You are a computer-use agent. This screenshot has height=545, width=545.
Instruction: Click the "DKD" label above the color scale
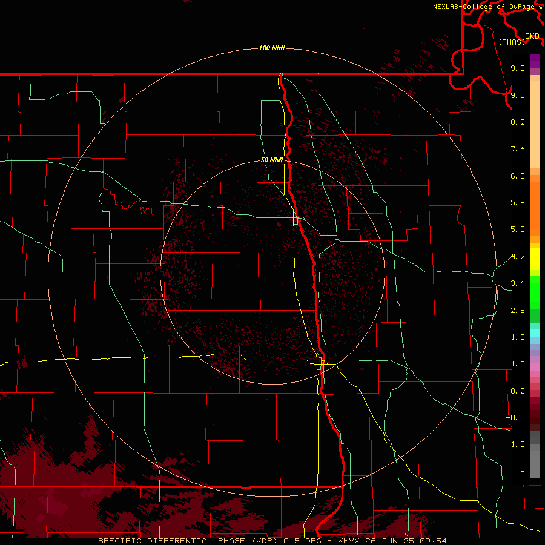point(532,36)
